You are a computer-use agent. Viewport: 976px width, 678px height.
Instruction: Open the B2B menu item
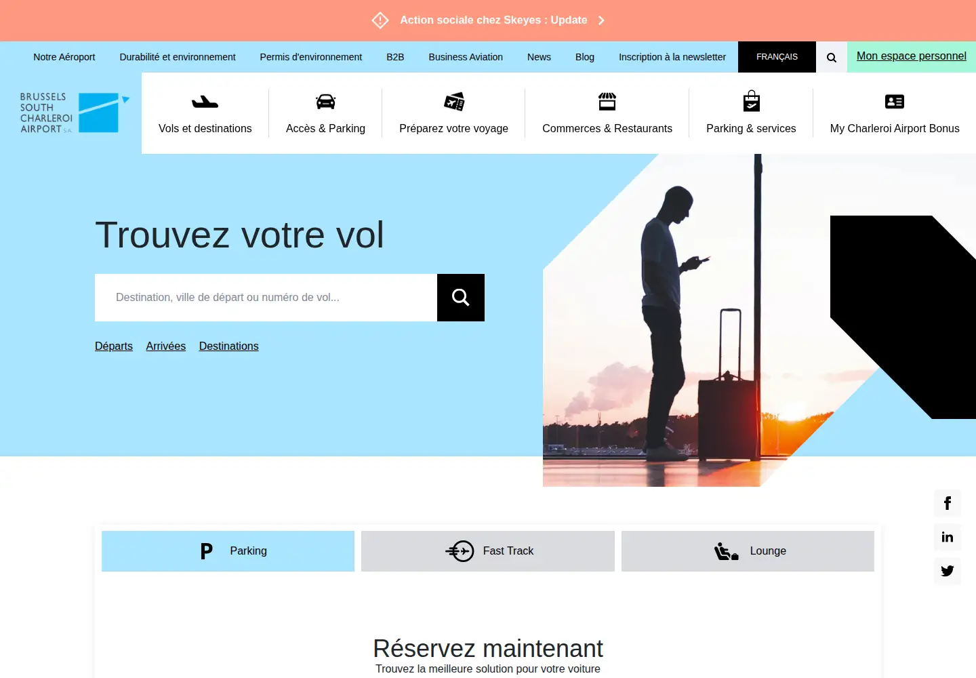tap(395, 57)
